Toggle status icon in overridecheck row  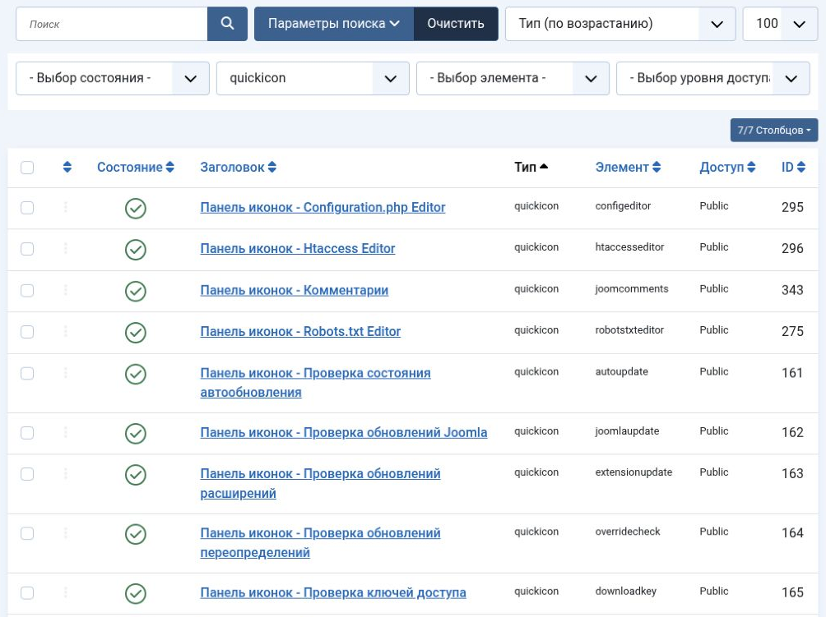(x=136, y=534)
